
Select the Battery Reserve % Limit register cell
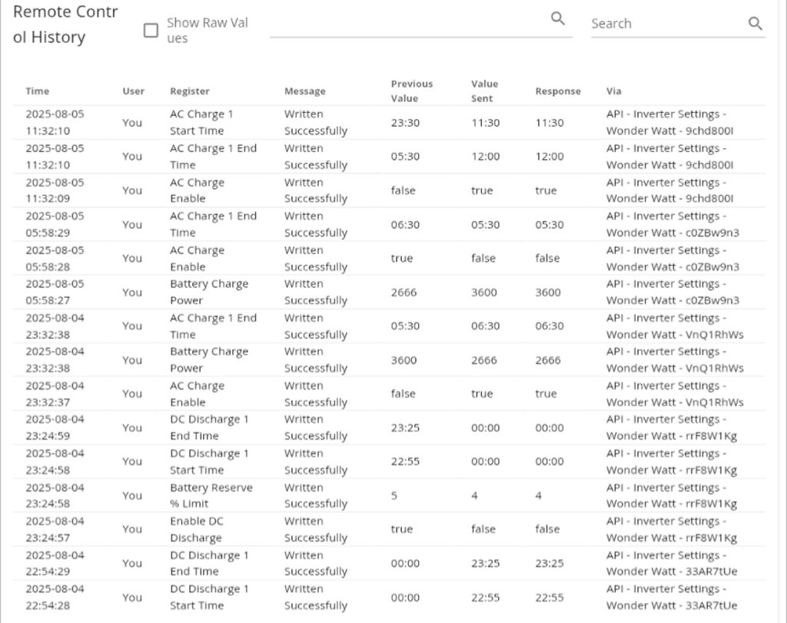(x=211, y=495)
